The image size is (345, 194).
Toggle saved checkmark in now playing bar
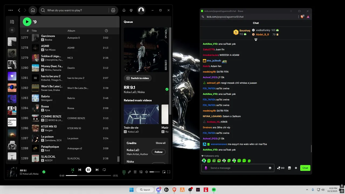click(x=44, y=172)
